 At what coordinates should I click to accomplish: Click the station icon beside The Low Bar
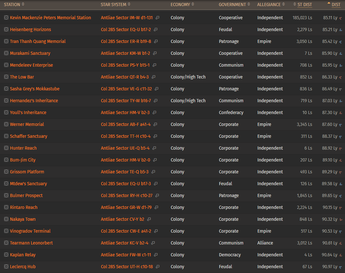(x=6, y=77)
